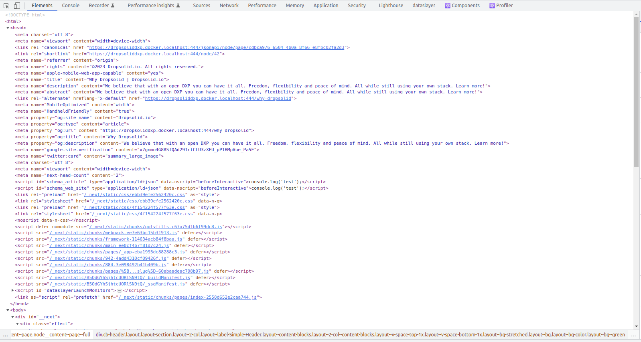Screen dimensions: 641x342
Task: Click the div.cb-header.layout breadcrumb item
Action: pos(360,335)
